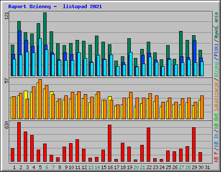Click green weekend day label "14"
The width and height of the screenshot is (221, 172).
click(97, 167)
